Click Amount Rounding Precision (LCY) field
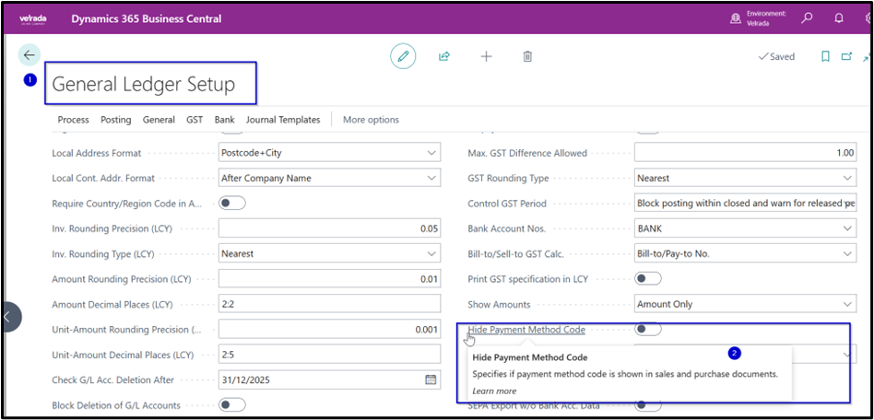 (x=329, y=278)
